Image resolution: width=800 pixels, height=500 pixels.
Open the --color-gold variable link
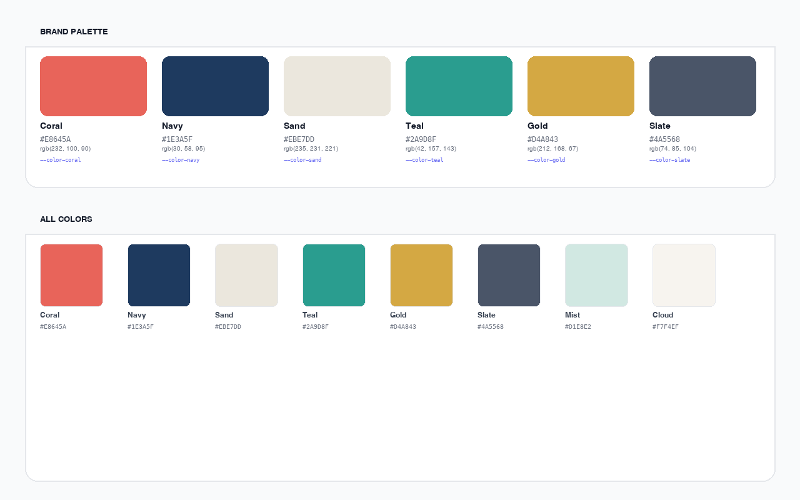546,159
